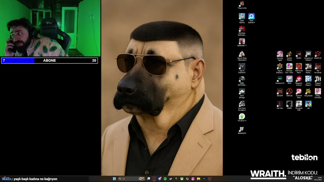Open the Pummel Party icon
The image size is (324, 182).
tap(299, 93)
